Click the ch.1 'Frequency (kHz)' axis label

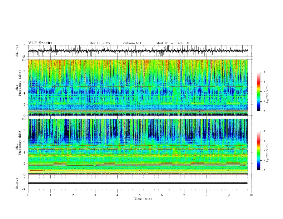20,83
